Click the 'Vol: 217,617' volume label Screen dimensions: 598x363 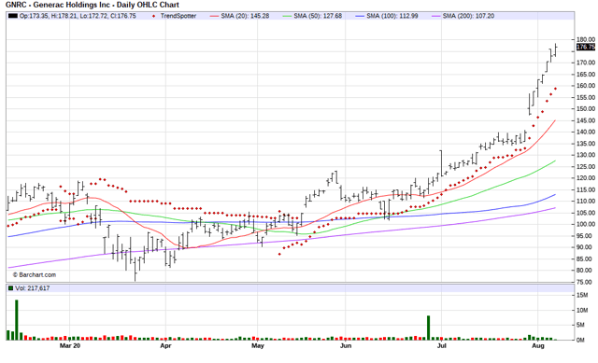click(33, 288)
